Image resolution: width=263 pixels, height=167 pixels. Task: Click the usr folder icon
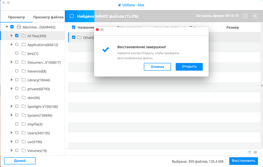pyautogui.click(x=24, y=142)
